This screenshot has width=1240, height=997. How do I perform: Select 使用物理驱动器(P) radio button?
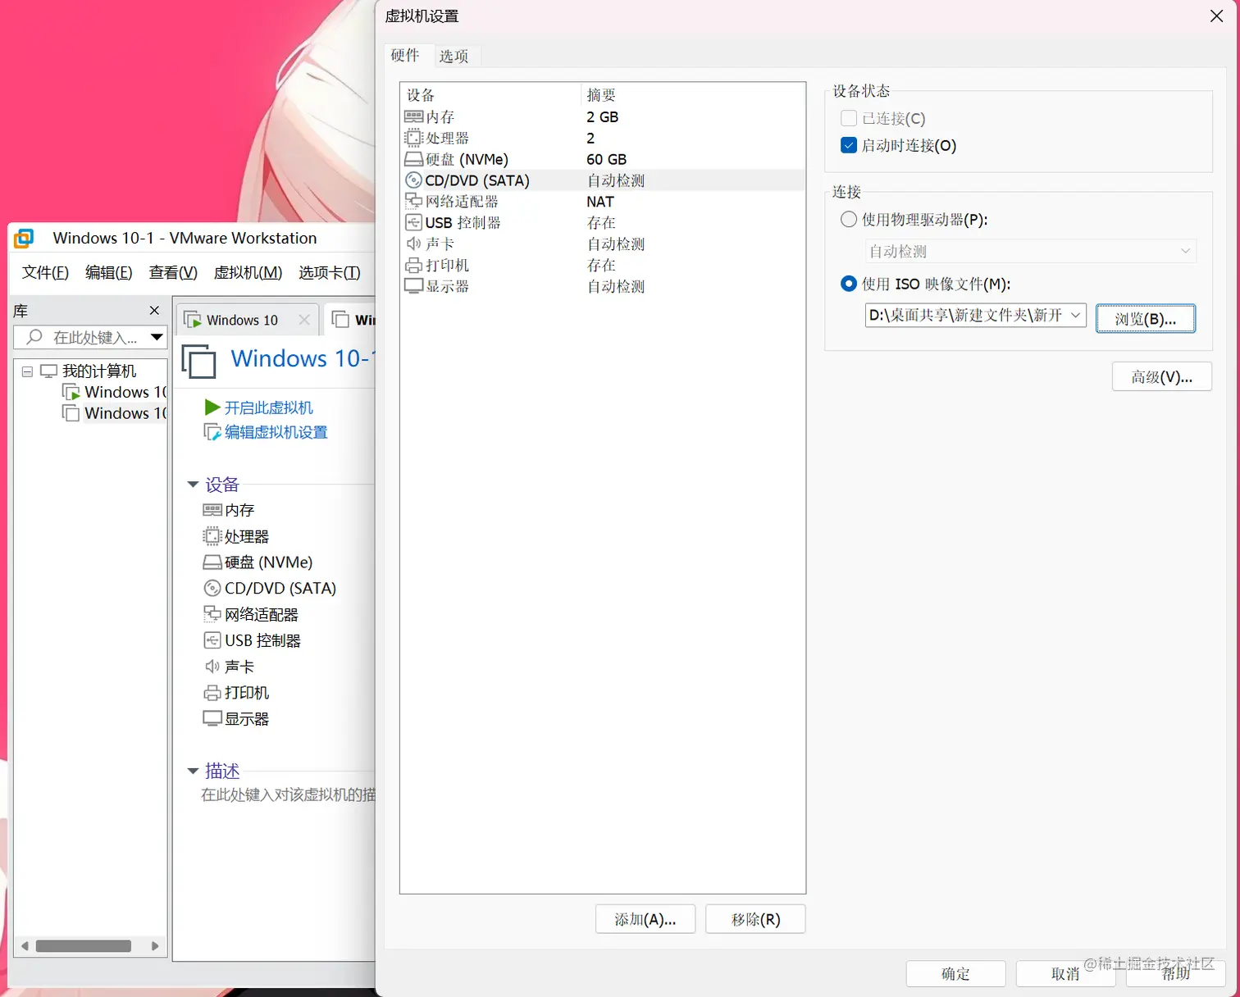(849, 219)
